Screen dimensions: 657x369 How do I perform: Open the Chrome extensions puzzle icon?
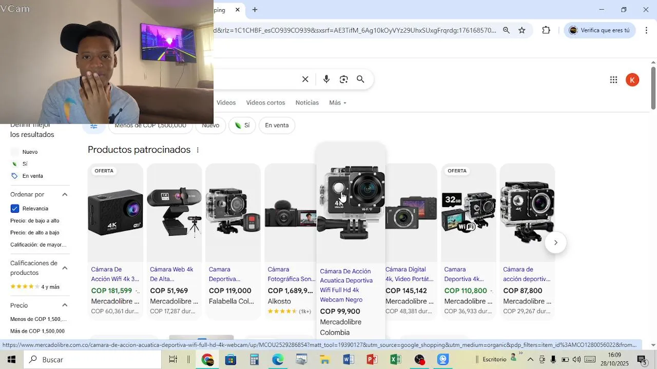tap(546, 30)
